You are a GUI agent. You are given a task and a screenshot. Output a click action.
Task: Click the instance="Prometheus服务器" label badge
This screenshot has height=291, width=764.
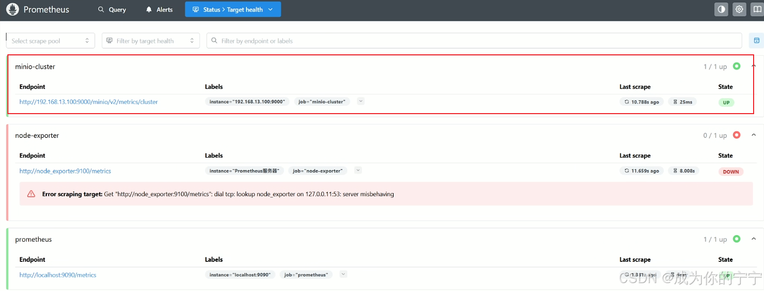(244, 170)
